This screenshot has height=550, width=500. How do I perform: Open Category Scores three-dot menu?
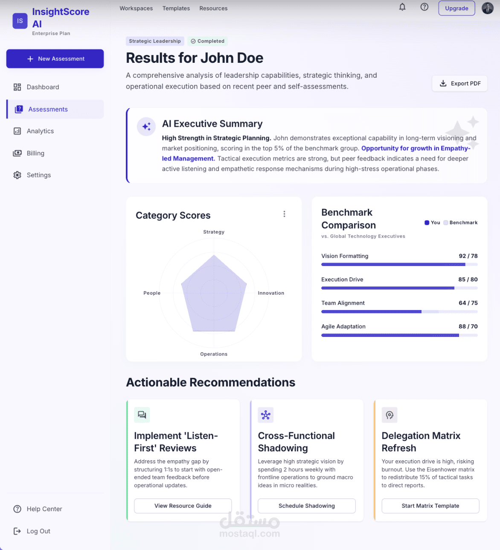point(284,214)
